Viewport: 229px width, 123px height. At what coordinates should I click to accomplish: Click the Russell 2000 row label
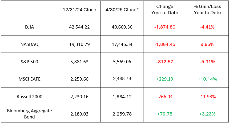tap(29, 97)
